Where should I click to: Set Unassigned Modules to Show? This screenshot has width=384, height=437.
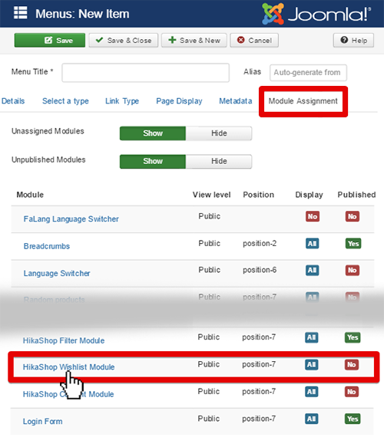[153, 133]
